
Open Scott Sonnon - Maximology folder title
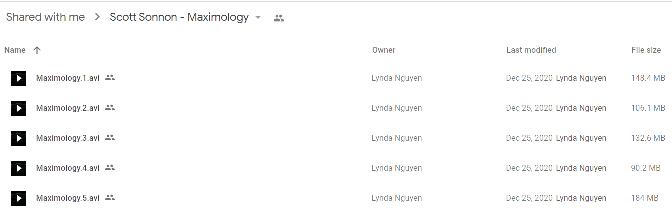click(x=179, y=17)
